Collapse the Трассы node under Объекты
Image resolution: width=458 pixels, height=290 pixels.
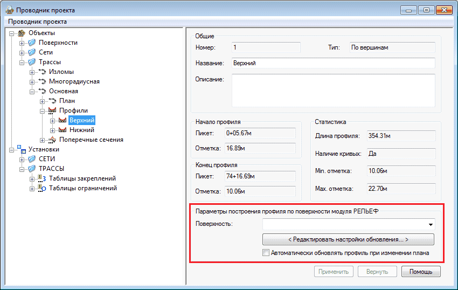point(22,62)
